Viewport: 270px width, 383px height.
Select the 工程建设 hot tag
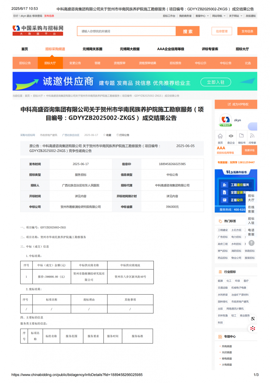(223, 230)
